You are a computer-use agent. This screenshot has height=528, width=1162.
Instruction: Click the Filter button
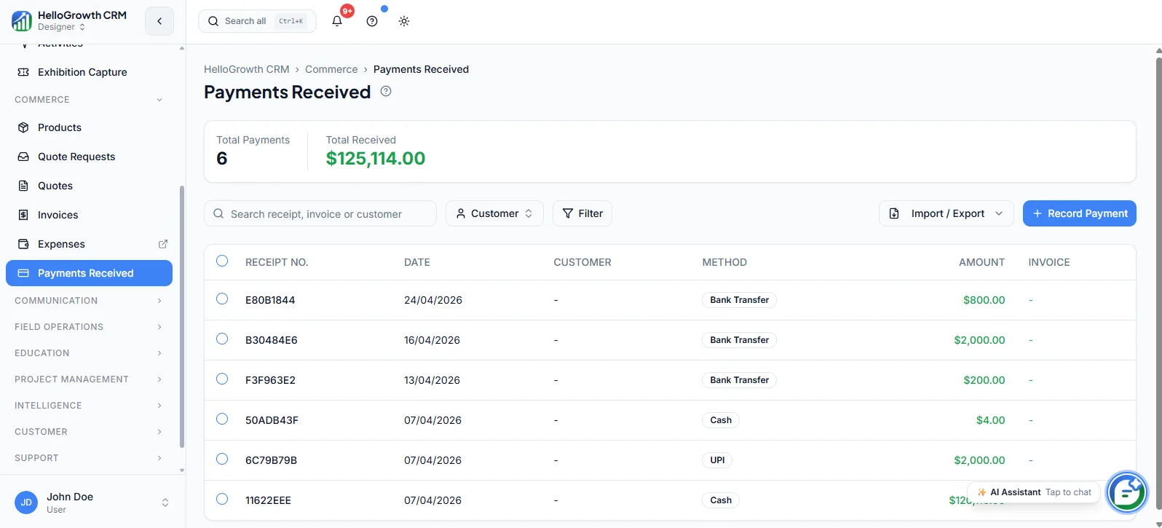click(x=582, y=213)
